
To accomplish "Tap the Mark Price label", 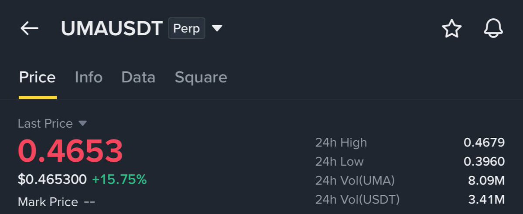I will pos(48,202).
